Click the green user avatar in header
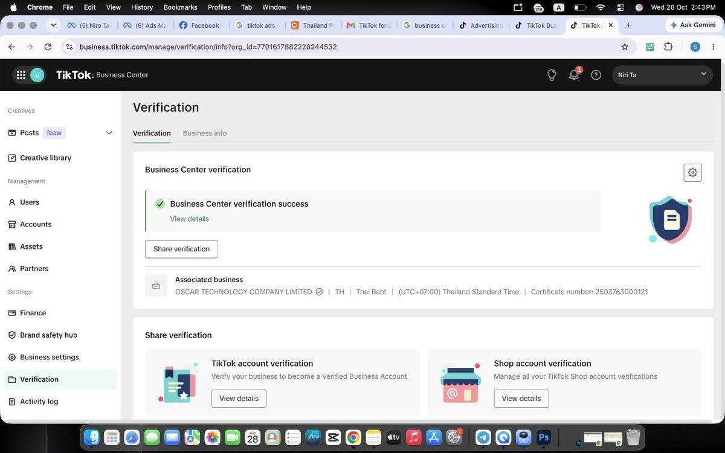Screen dimensions: 725x453 (x=37, y=75)
